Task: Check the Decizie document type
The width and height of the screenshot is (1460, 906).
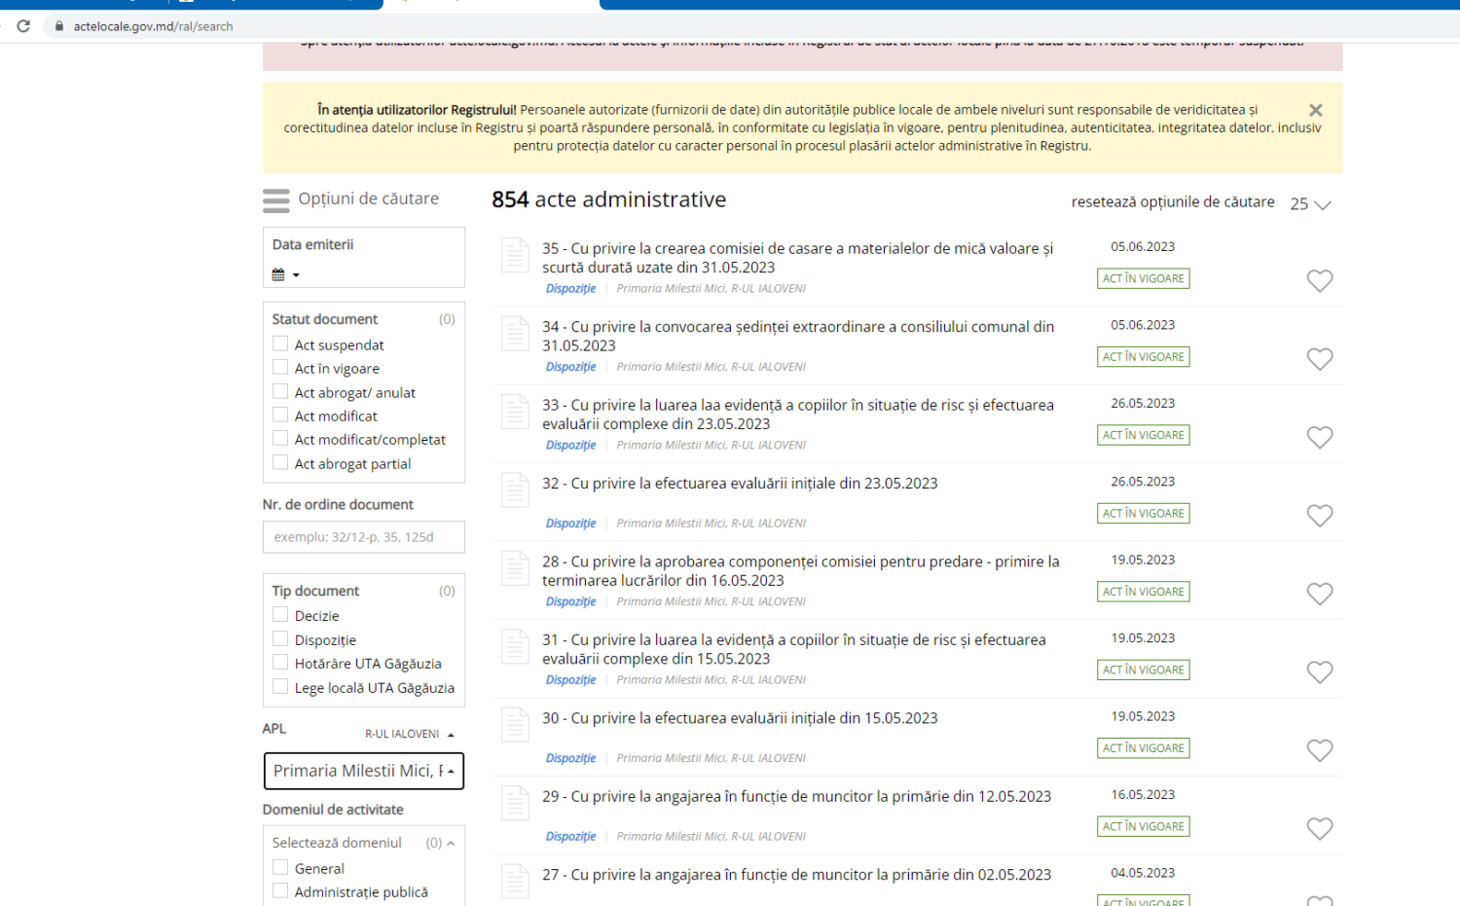Action: 280,614
